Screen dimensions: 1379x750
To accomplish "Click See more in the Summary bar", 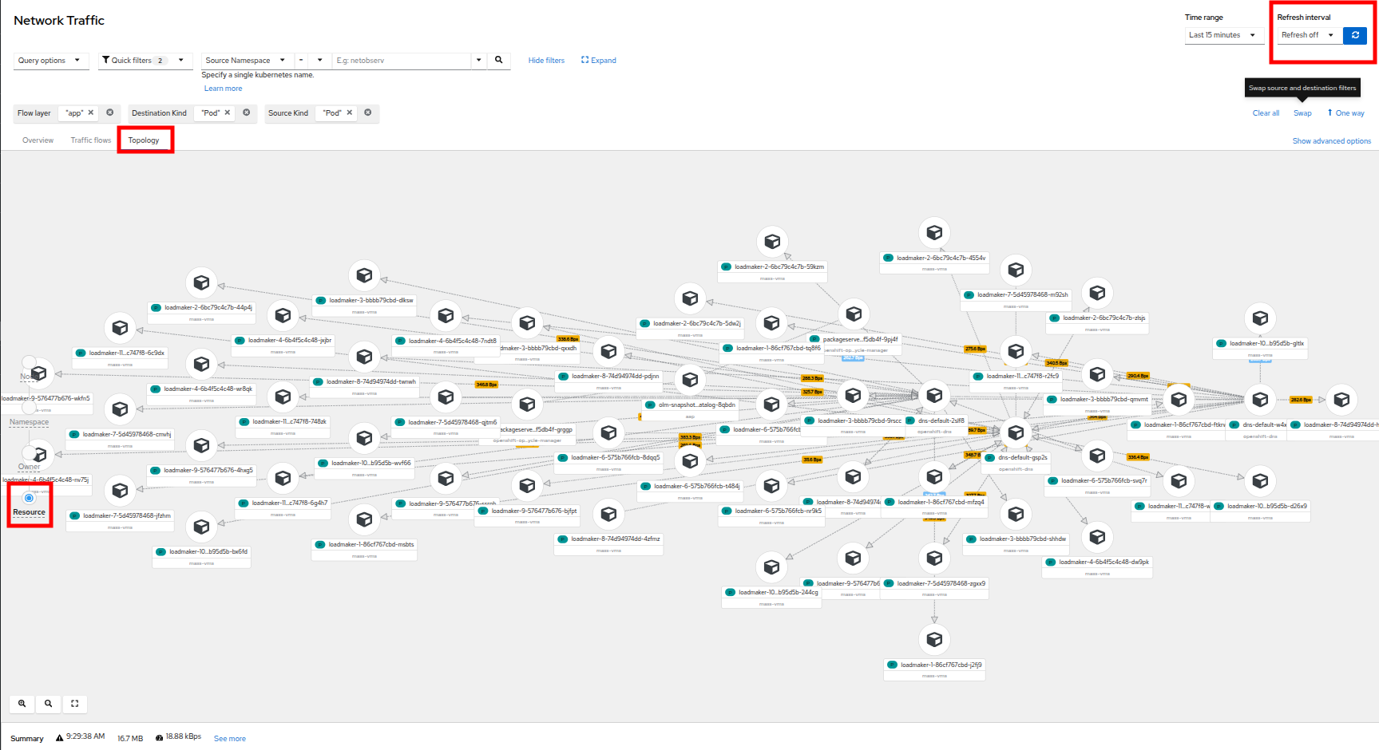I will point(230,739).
